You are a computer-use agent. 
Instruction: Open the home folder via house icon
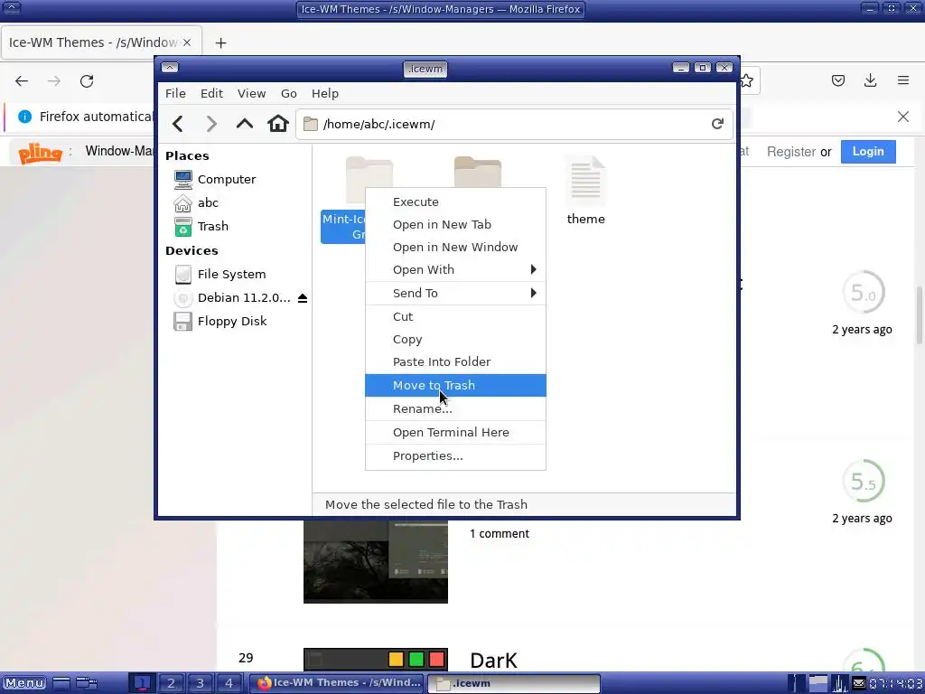pyautogui.click(x=278, y=124)
